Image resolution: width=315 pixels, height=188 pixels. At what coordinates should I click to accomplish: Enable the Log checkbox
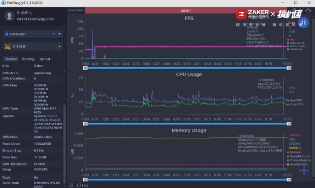click(x=79, y=185)
